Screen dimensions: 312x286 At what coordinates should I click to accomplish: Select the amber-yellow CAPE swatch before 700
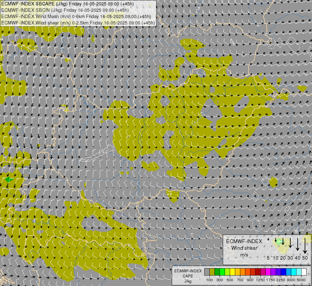pos(237,272)
